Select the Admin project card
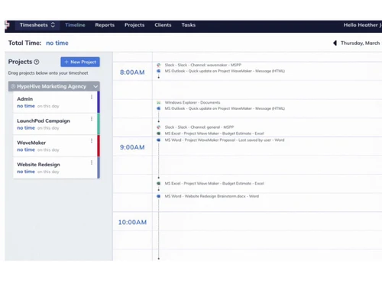The height and width of the screenshot is (286, 382). point(55,102)
